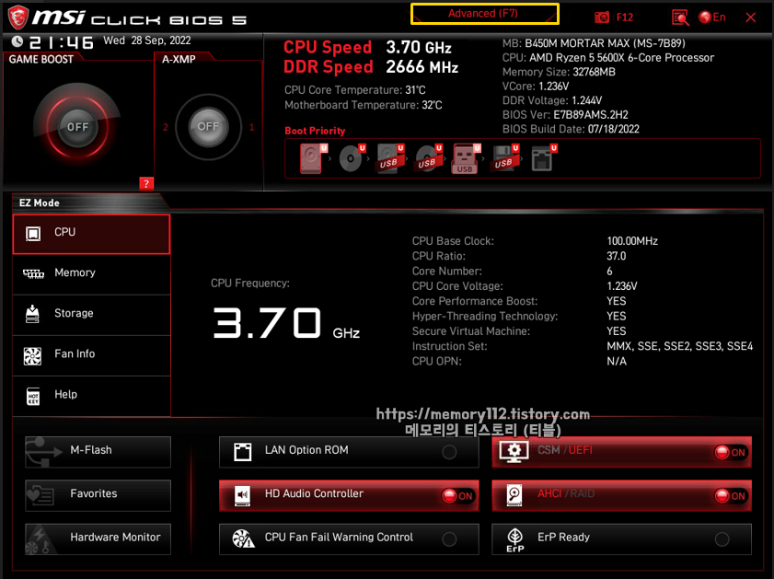Select the USB hard disk boot device icon
This screenshot has width=774, height=579.
point(390,158)
